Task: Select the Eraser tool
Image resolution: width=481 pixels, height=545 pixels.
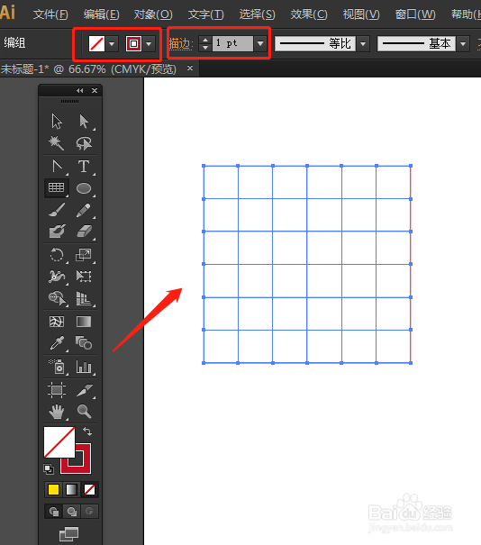Action: pyautogui.click(x=84, y=232)
